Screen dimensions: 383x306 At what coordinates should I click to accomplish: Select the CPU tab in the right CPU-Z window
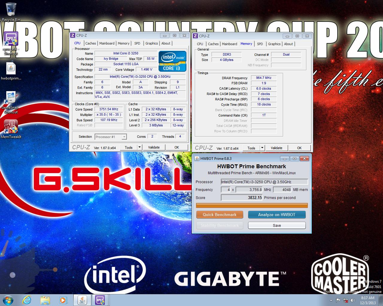[200, 44]
